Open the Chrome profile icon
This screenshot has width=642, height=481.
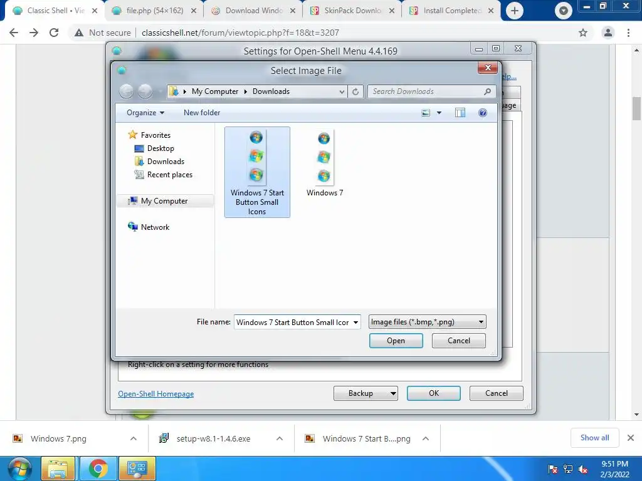coord(608,33)
